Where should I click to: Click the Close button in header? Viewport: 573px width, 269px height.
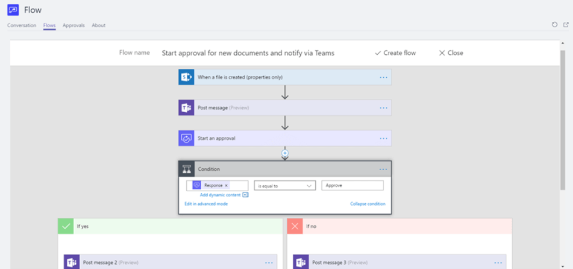click(451, 53)
